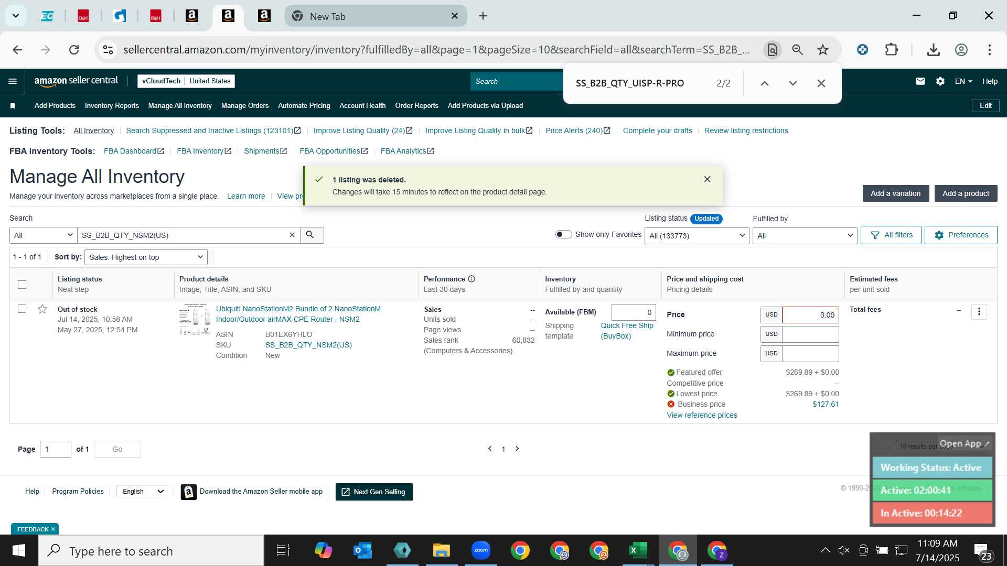Click the Page number input field
The width and height of the screenshot is (1007, 566).
pyautogui.click(x=56, y=449)
